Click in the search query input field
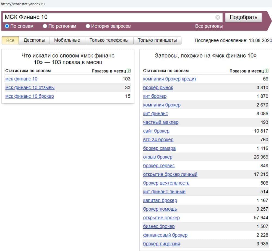 click(x=109, y=17)
